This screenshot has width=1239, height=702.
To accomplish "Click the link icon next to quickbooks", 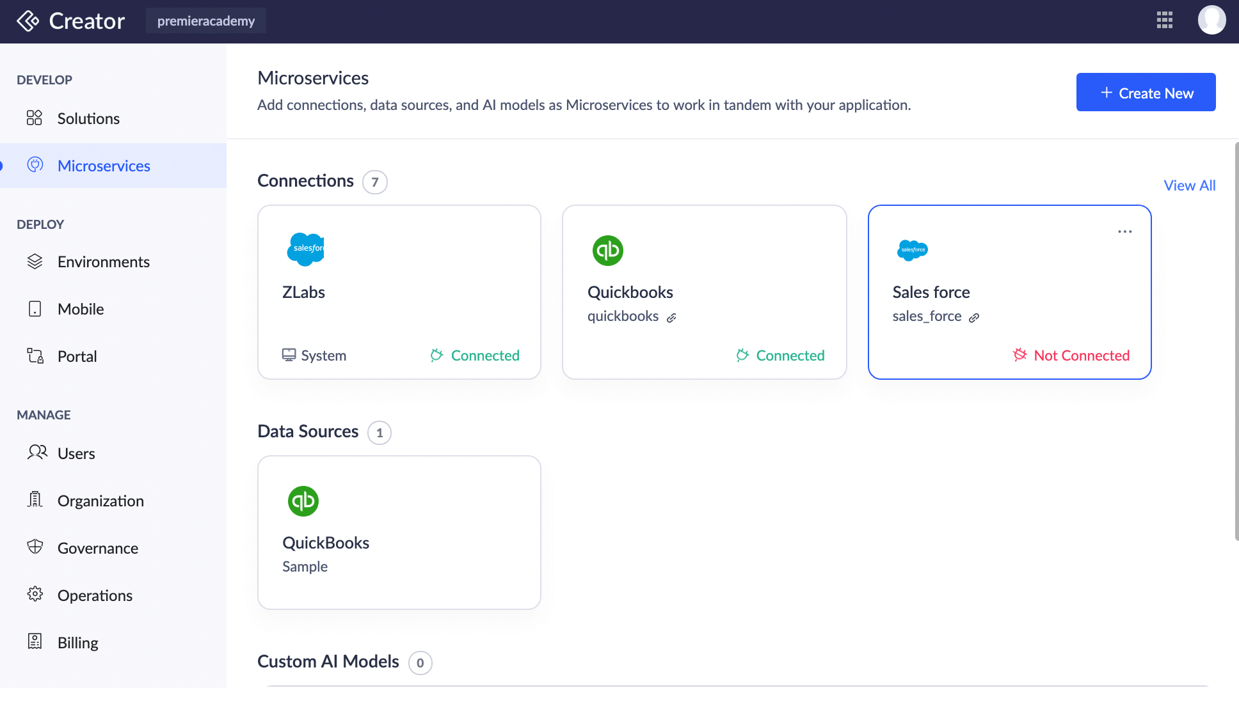I will coord(671,318).
